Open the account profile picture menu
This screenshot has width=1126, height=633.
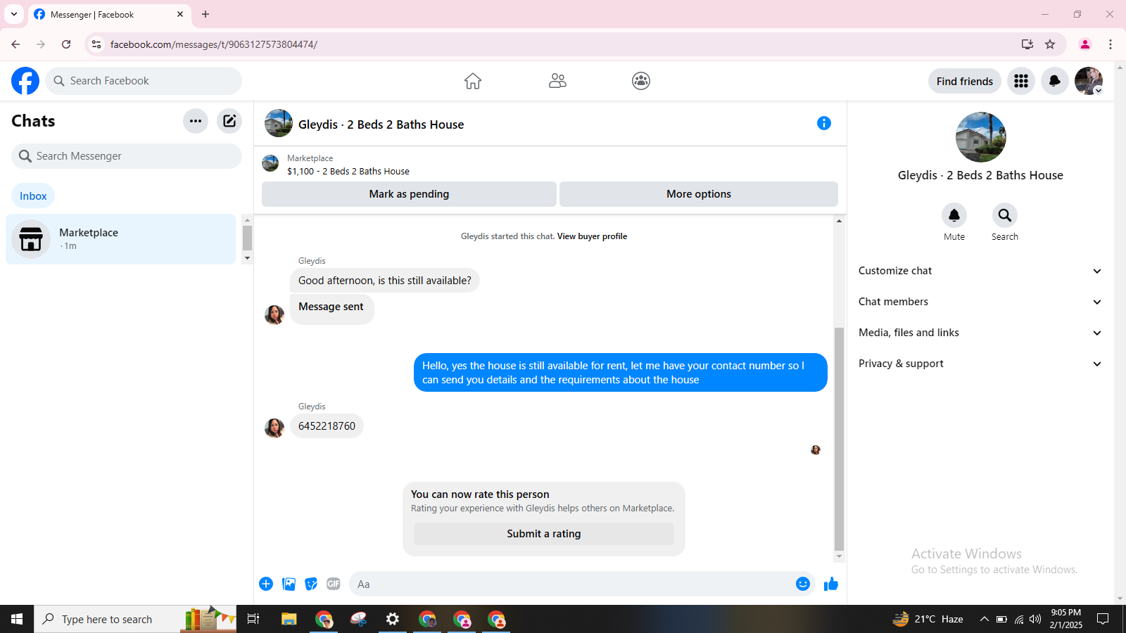(x=1089, y=81)
